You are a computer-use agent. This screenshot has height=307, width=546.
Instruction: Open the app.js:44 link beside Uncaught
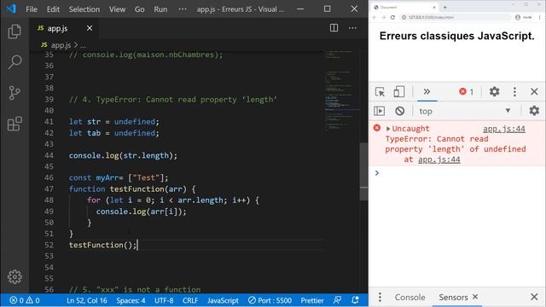coord(504,129)
